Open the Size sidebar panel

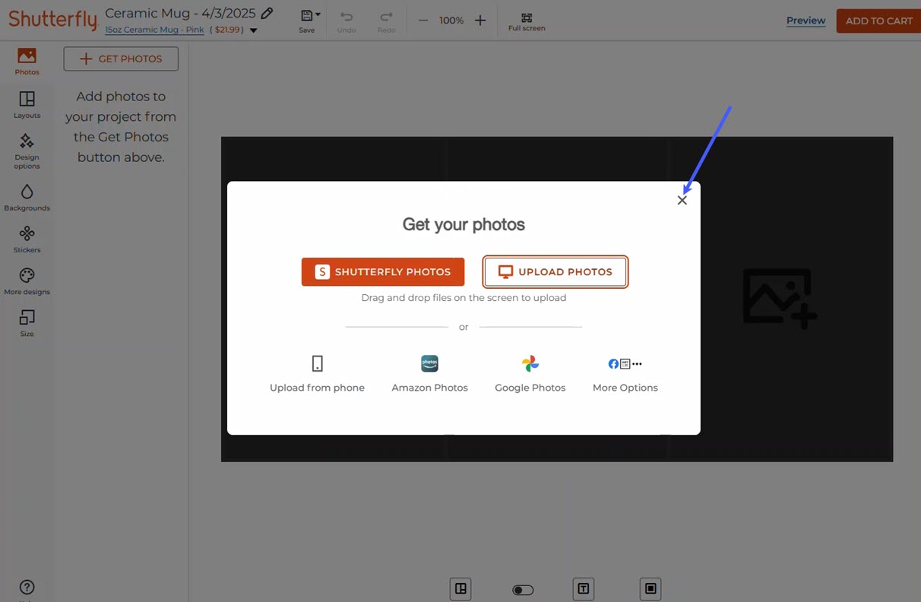pos(27,323)
